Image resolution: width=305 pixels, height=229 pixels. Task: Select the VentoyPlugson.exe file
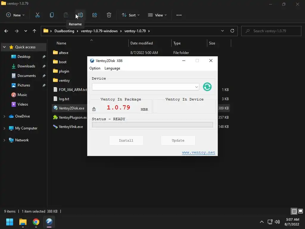[70, 117]
